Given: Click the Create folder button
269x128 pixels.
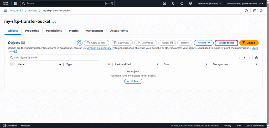Looking at the screenshot, I should [x=226, y=43].
